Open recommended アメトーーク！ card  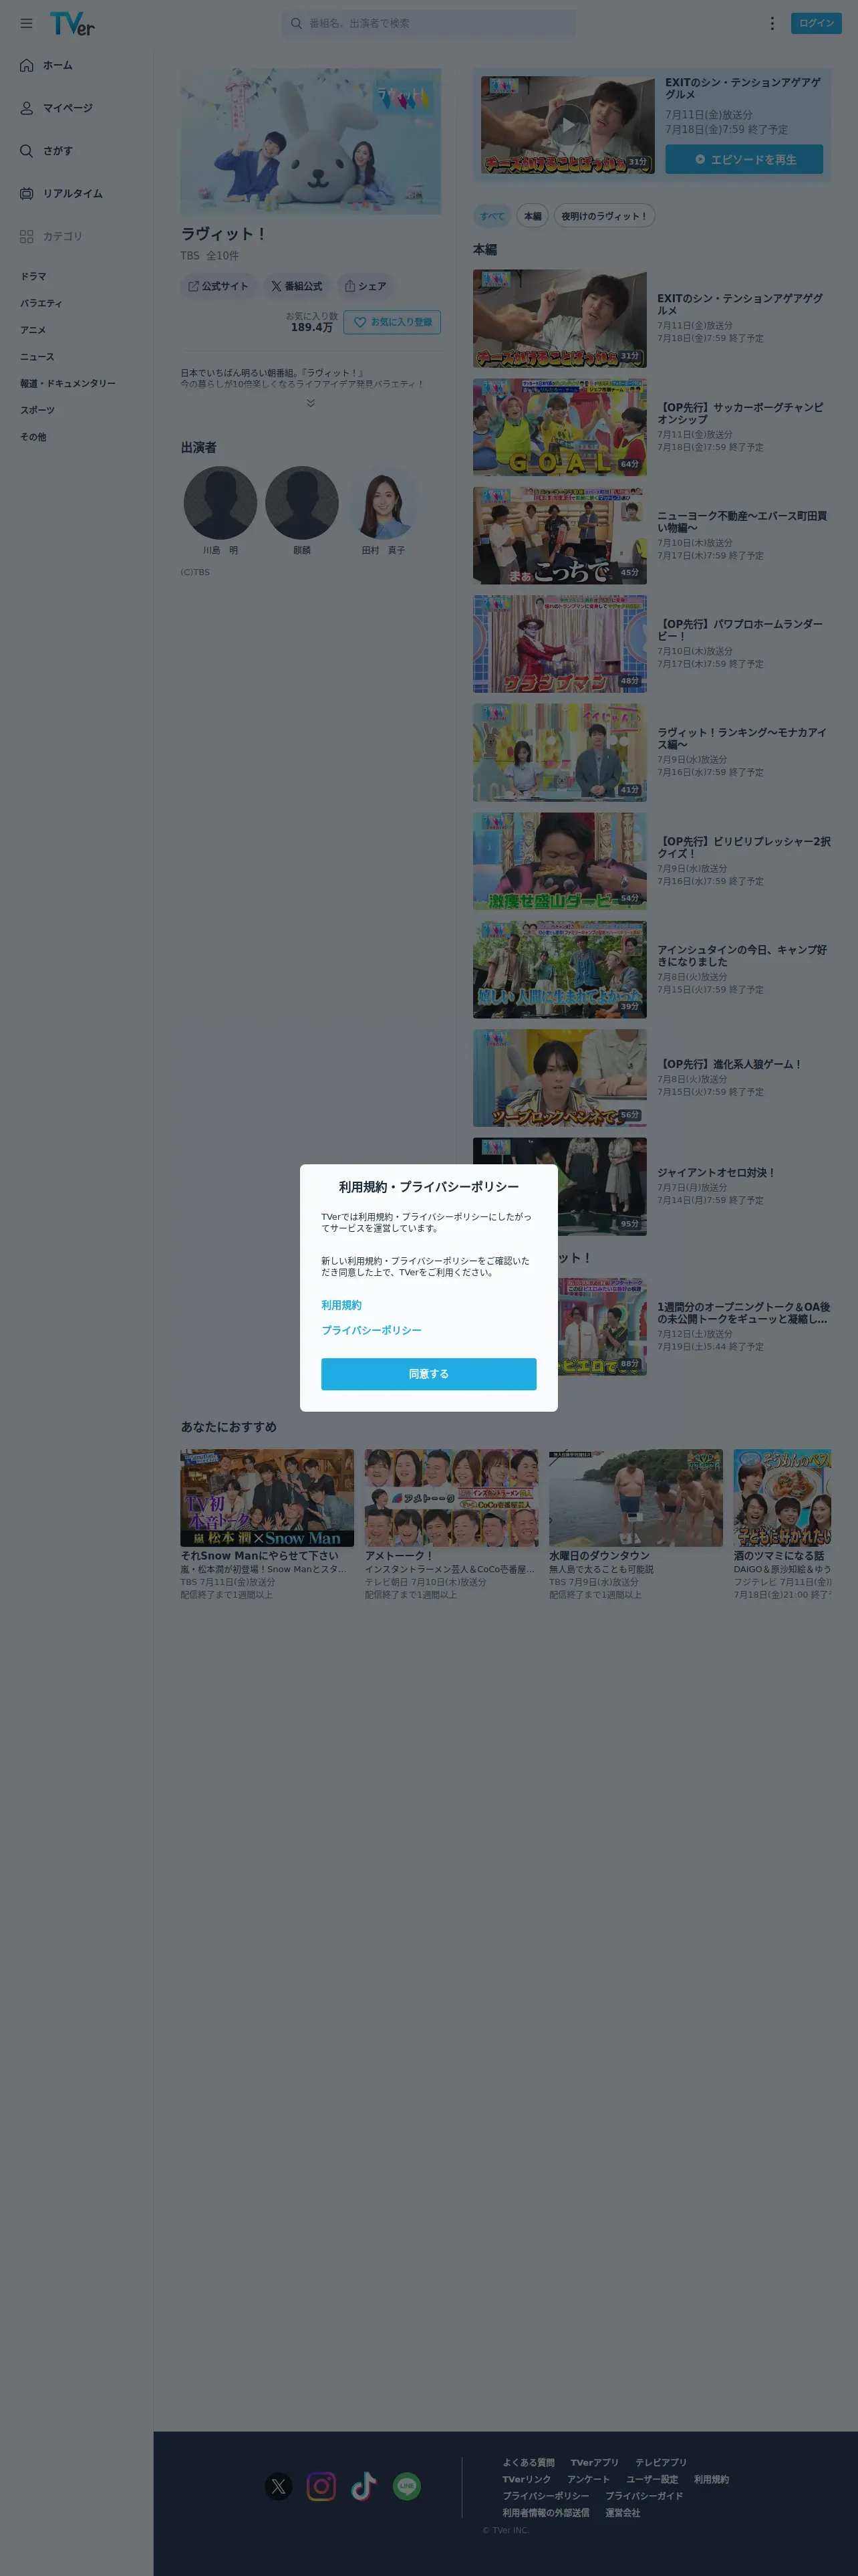(452, 1524)
